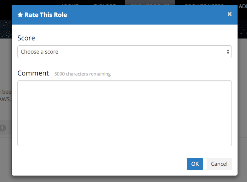Screen dimensions: 247x182
Task: Click the score selector up-down arrows
Action: (228, 52)
